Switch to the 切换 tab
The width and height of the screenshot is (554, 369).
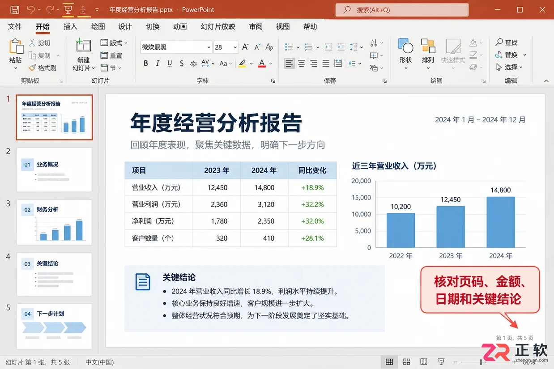click(x=153, y=27)
